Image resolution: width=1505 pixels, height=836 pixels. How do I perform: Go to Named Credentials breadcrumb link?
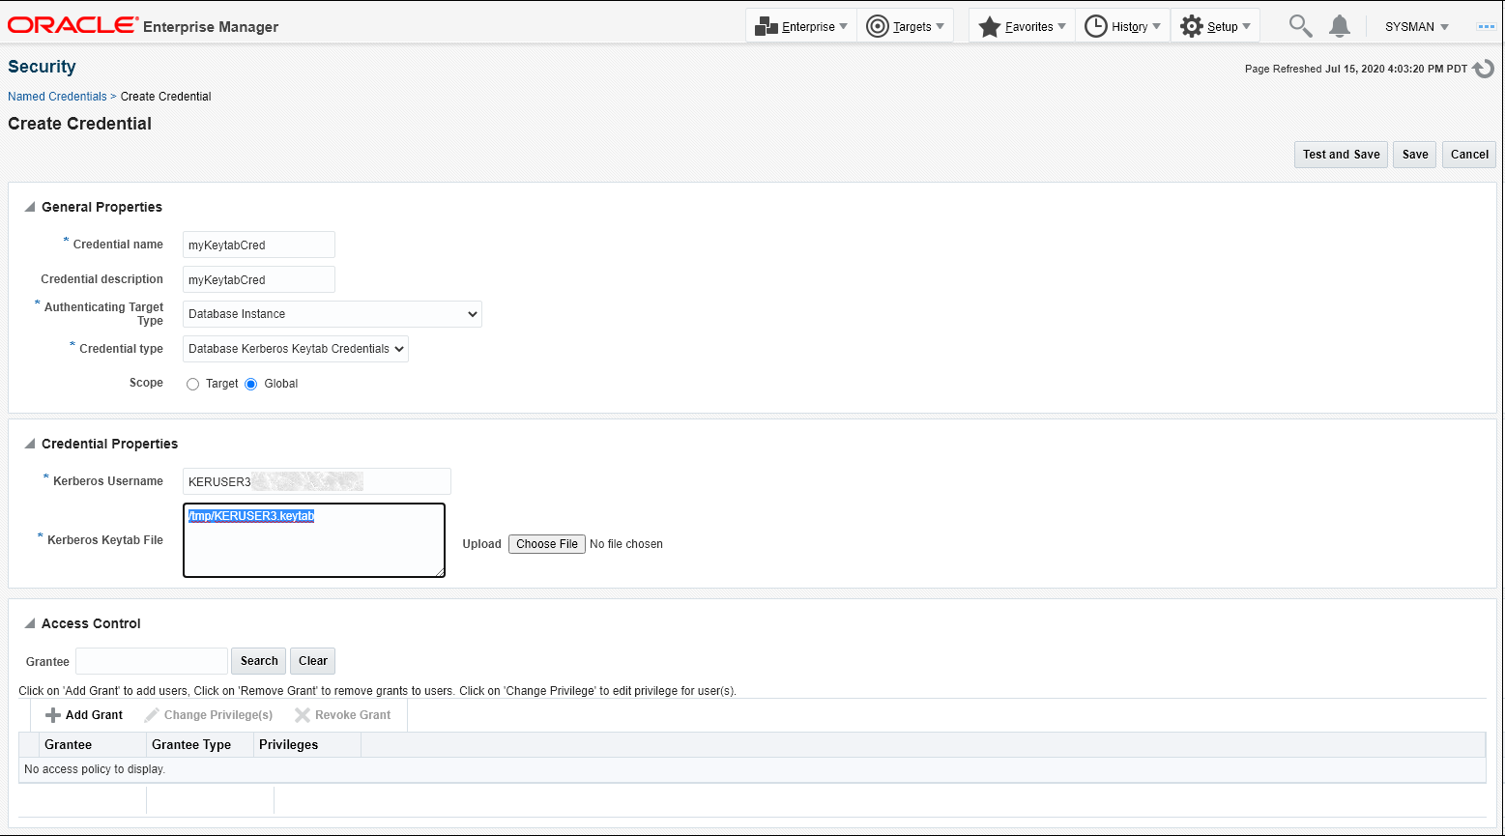coord(57,97)
